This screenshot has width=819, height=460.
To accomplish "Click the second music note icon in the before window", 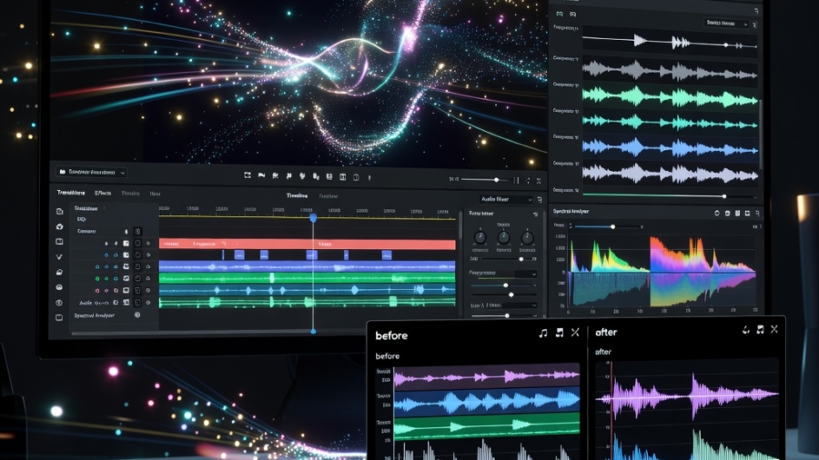I will [560, 333].
